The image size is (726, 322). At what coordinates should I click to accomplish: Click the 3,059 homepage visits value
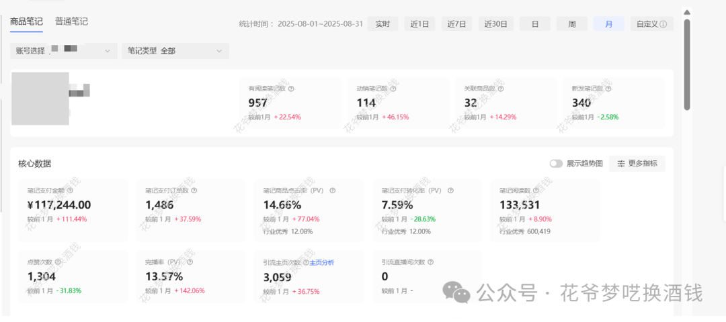(x=277, y=277)
